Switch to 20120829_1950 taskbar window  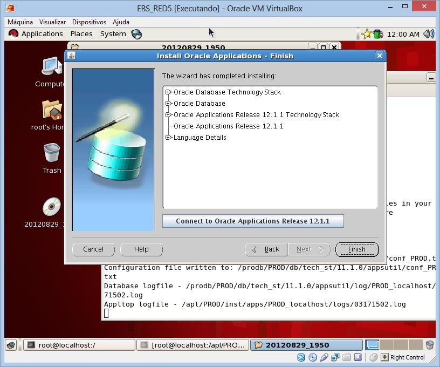coord(306,345)
